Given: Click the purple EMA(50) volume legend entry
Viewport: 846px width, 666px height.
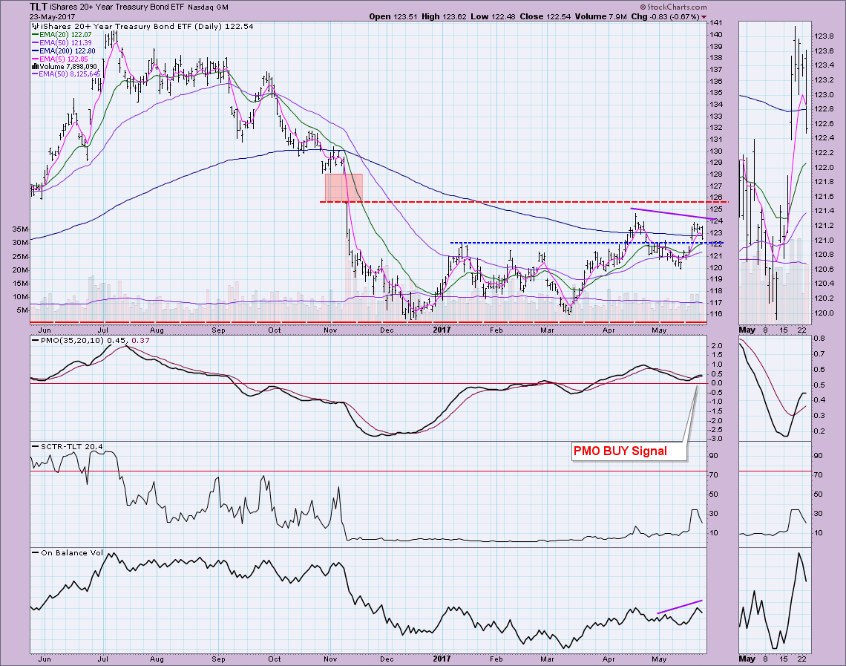Looking at the screenshot, I should (x=69, y=74).
